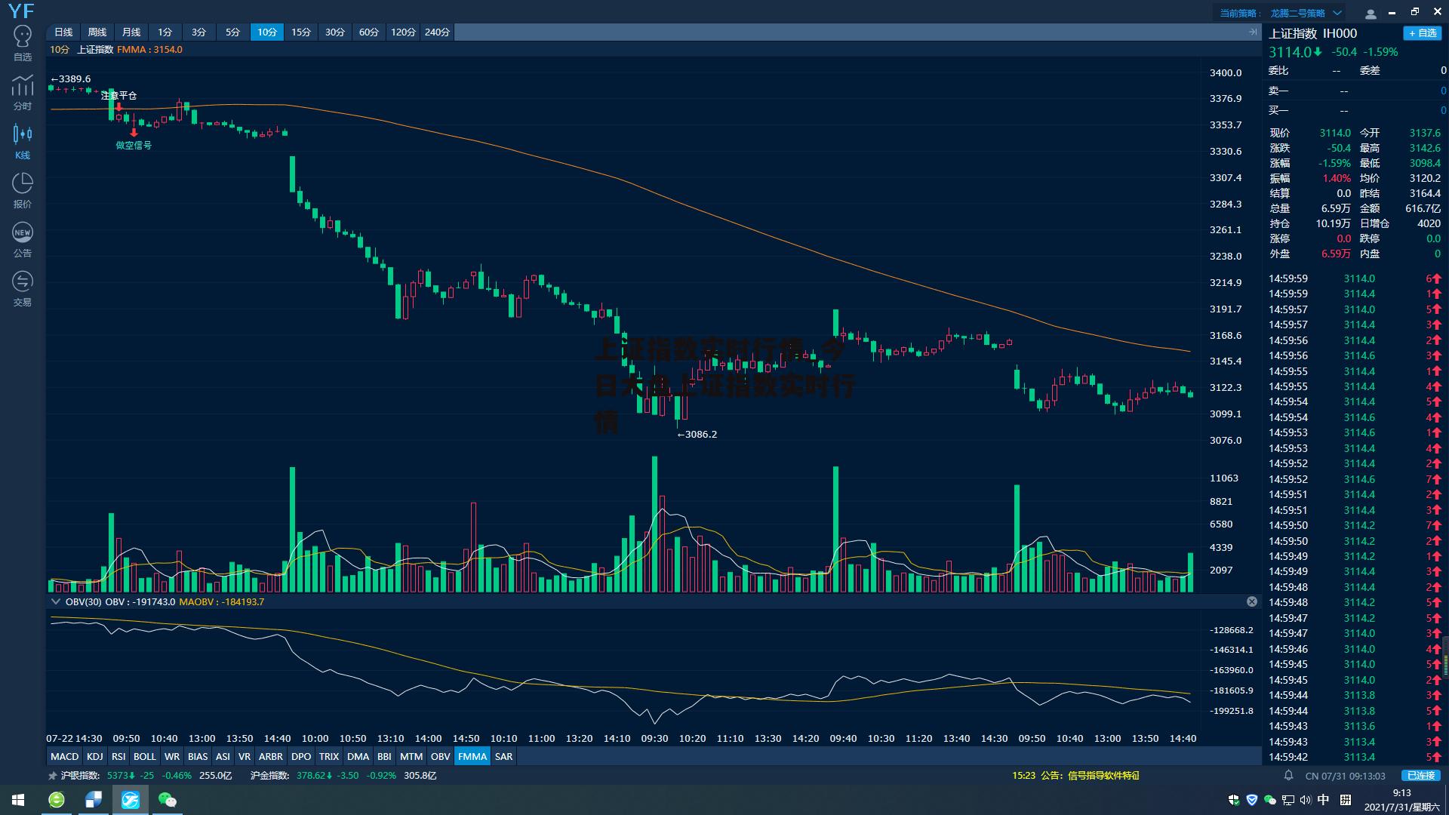Open the volume speaker tray icon
The width and height of the screenshot is (1449, 815).
point(1305,800)
